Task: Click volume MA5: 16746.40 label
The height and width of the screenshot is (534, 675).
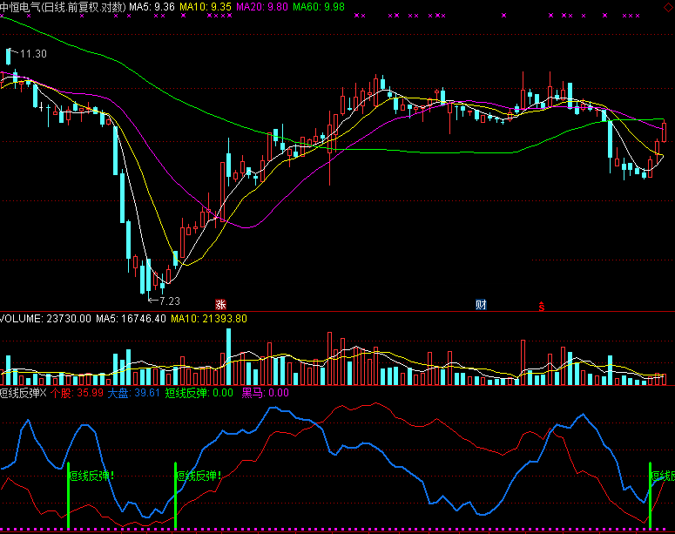Action: [131, 319]
